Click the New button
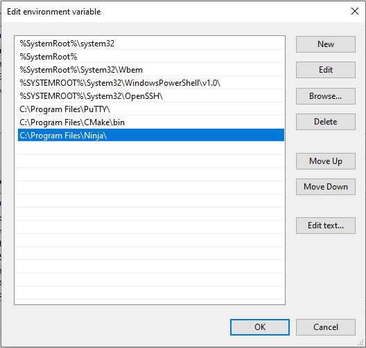Screen dimensions: 366x348 [x=326, y=44]
